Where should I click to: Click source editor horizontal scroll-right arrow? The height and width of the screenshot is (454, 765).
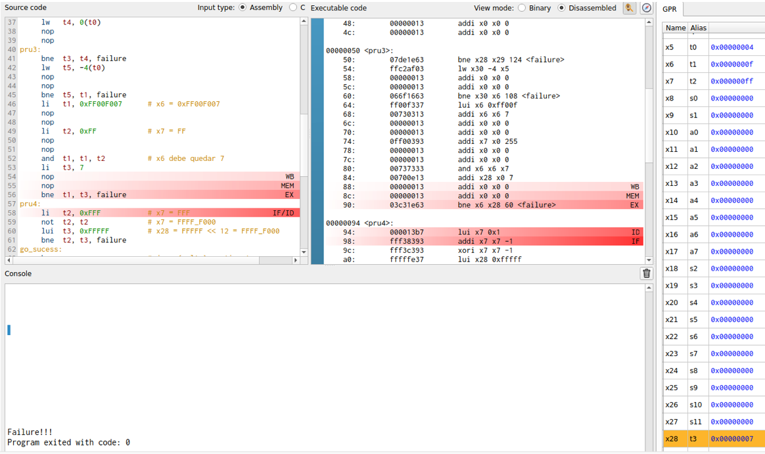[x=295, y=260]
